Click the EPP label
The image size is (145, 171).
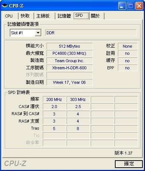point(110,68)
